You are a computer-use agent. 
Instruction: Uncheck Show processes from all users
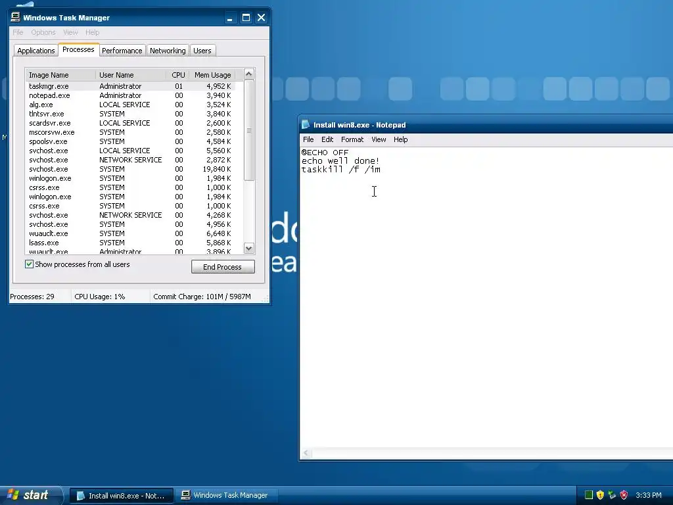point(29,264)
